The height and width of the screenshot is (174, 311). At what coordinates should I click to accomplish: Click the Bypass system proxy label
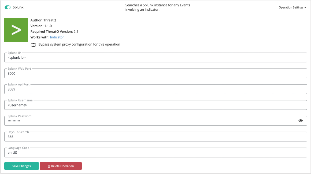point(79,45)
